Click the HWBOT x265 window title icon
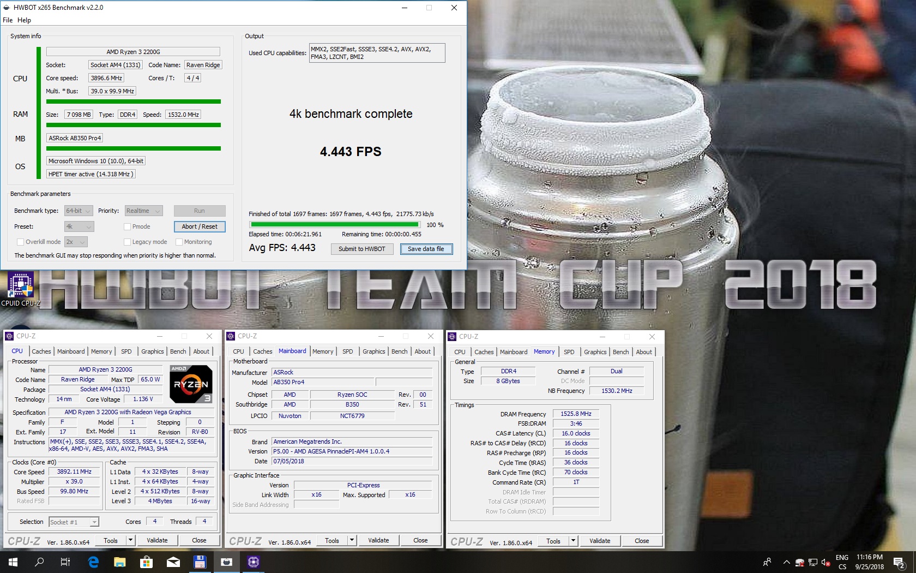Image resolution: width=916 pixels, height=573 pixels. (x=7, y=8)
